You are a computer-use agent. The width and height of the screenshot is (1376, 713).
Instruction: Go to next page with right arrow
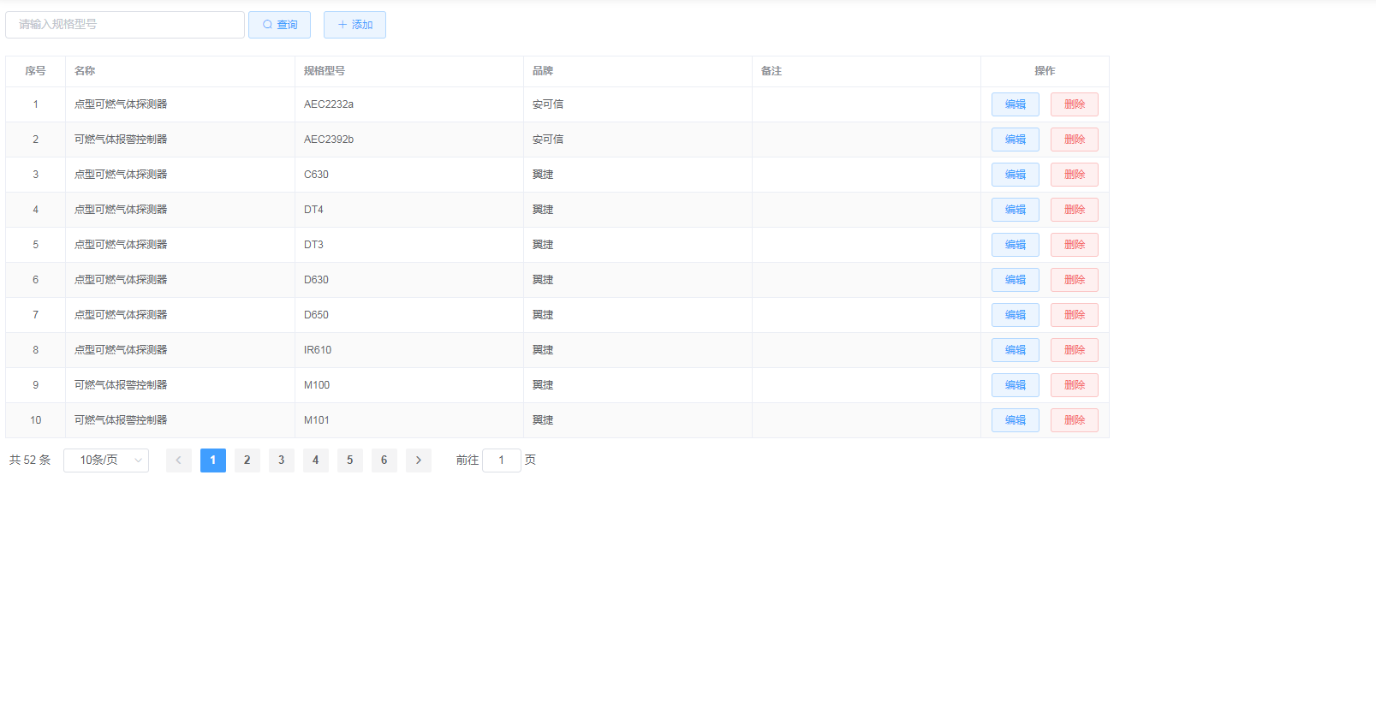click(418, 460)
